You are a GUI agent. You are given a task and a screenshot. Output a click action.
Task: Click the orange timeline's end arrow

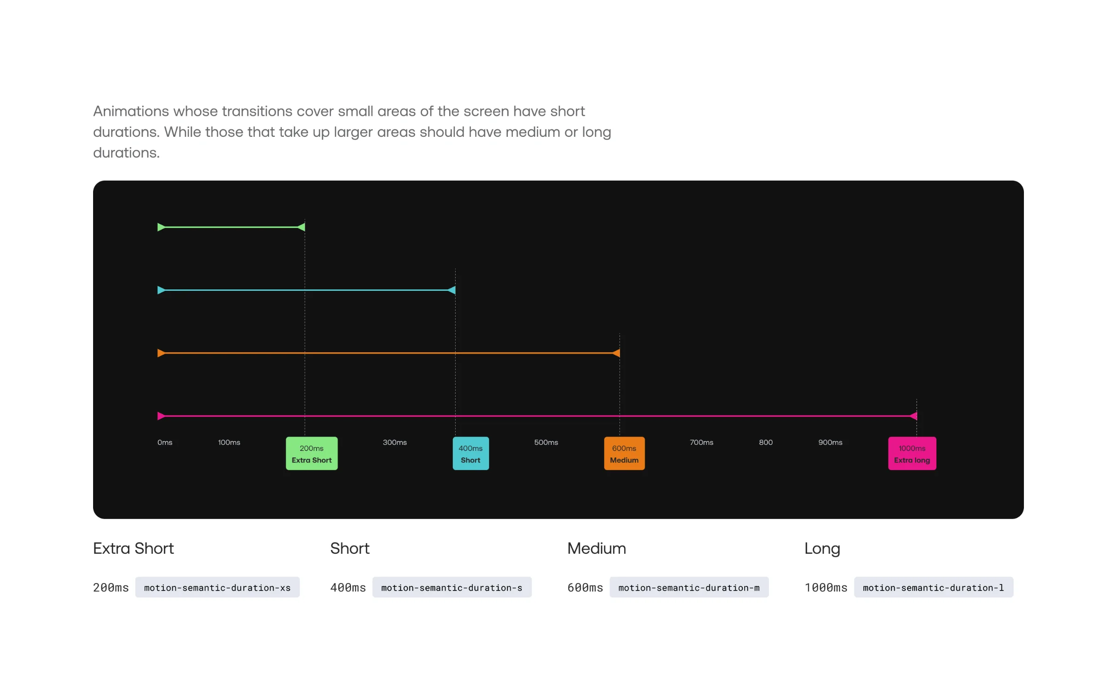click(616, 353)
